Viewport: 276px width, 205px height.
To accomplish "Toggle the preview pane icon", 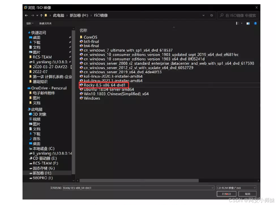I will (x=248, y=24).
